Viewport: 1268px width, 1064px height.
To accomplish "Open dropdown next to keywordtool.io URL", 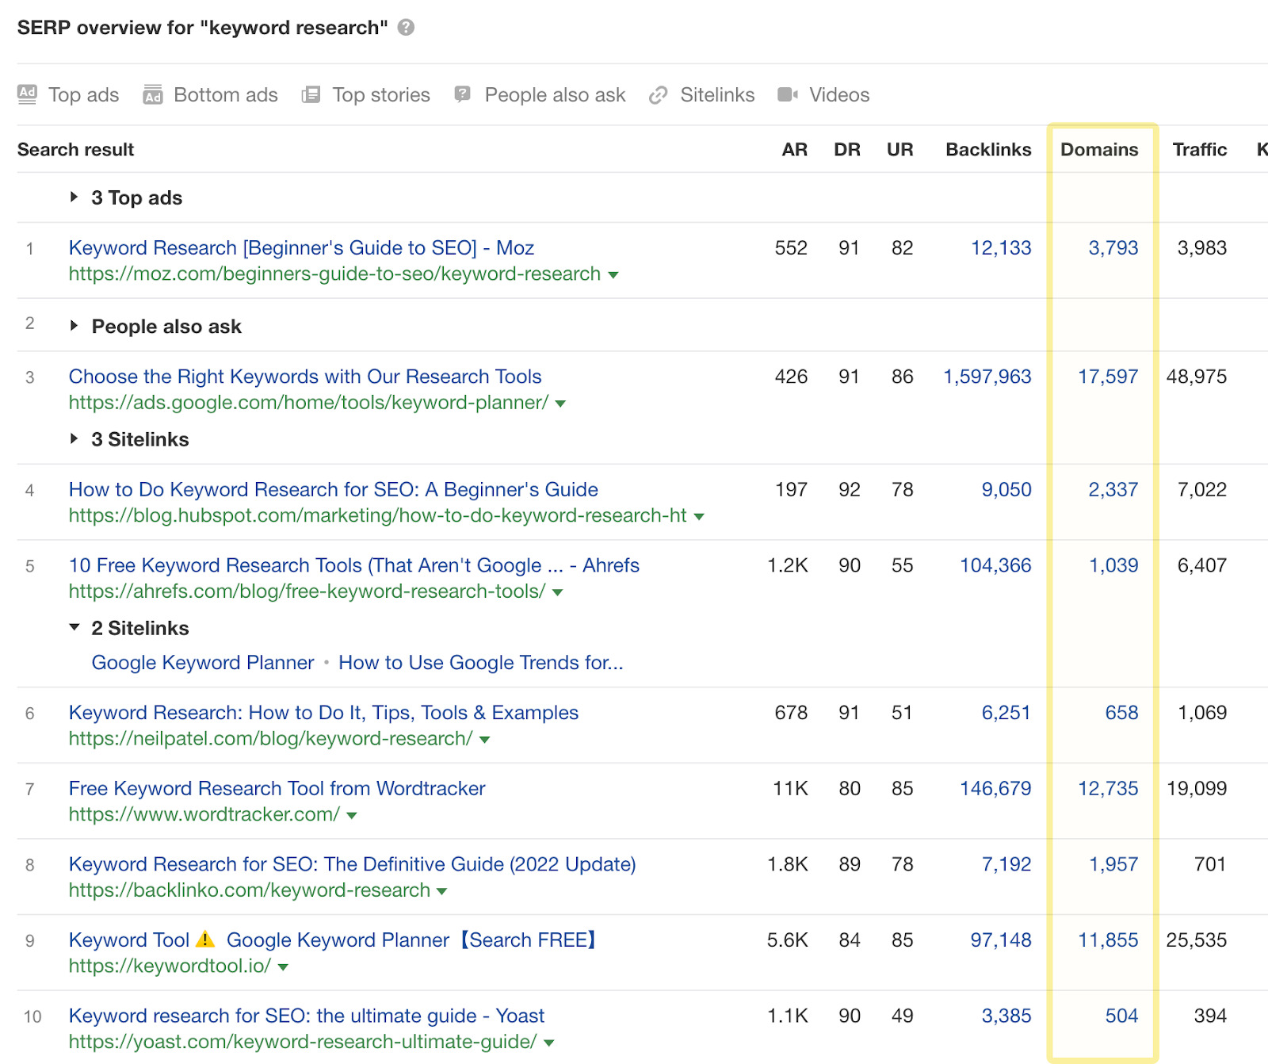I will pyautogui.click(x=283, y=967).
